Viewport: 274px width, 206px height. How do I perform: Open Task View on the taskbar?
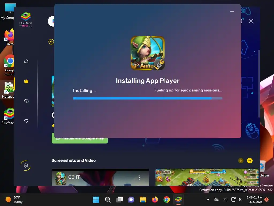pos(120,200)
